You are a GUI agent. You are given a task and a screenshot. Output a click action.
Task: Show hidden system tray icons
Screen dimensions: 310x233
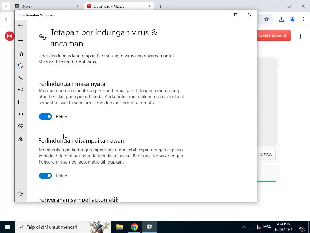click(x=244, y=227)
